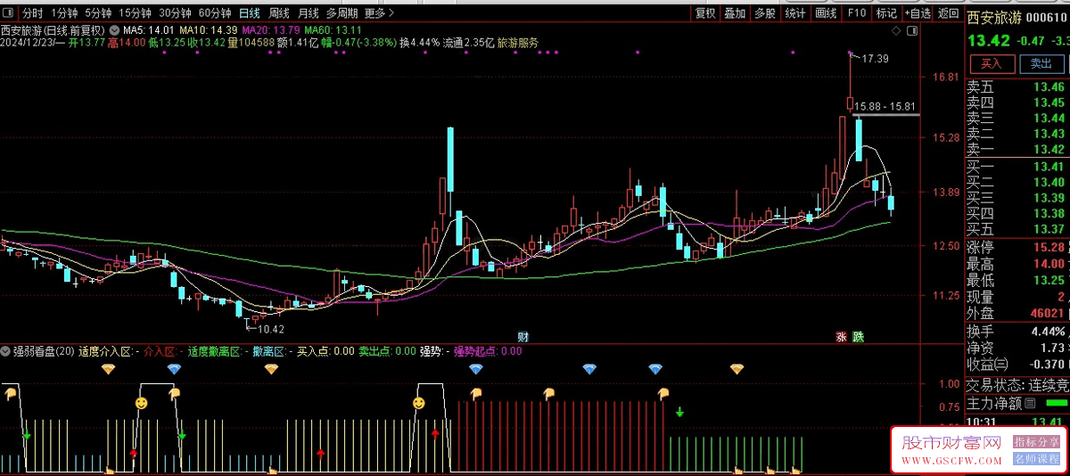Select the 日线 daily period
Viewport: 1070px width, 476px height.
click(x=250, y=13)
